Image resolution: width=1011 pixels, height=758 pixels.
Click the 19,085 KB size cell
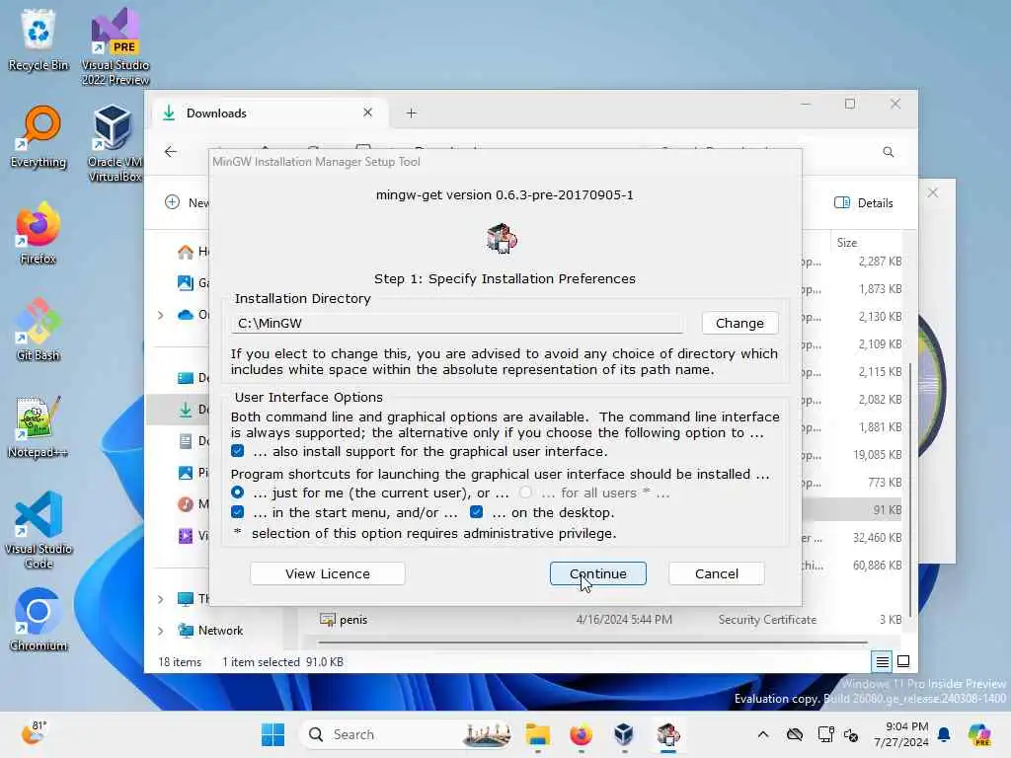click(877, 455)
